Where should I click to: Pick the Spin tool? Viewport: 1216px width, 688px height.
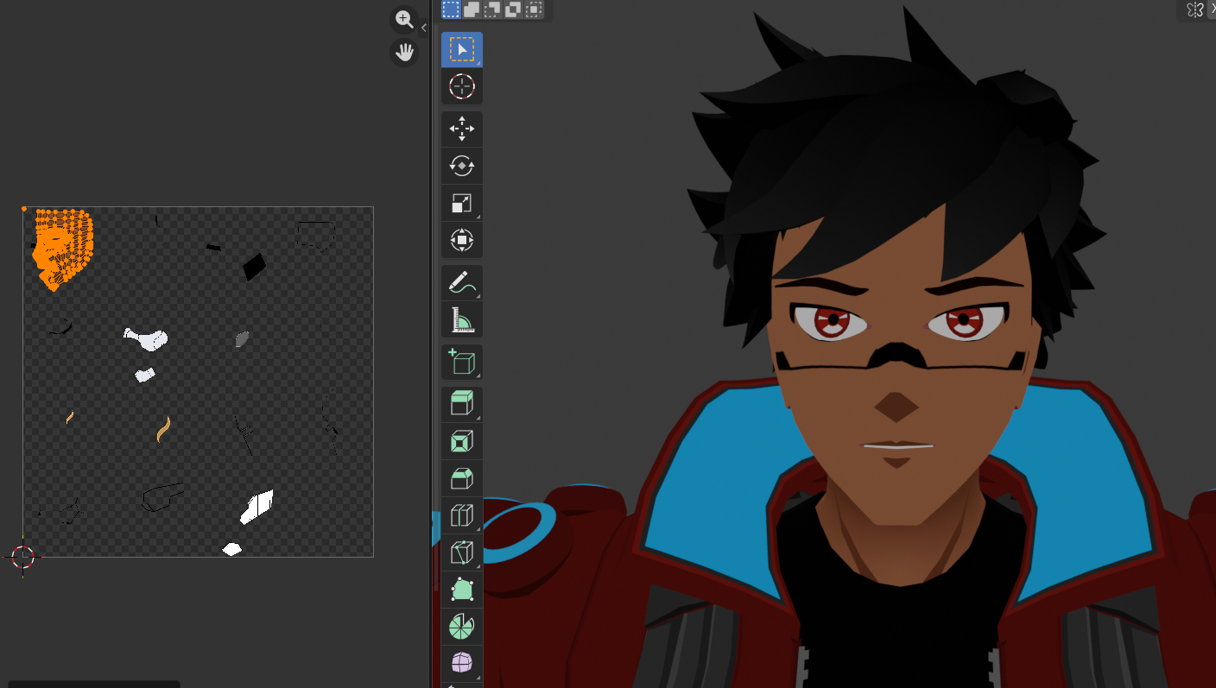462,626
